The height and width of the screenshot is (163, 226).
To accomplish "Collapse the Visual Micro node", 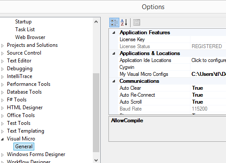I will click(x=2, y=139).
